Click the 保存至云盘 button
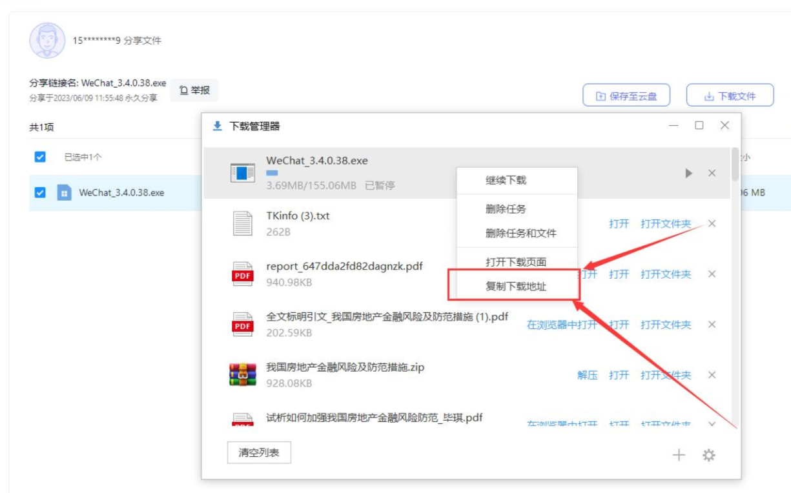This screenshot has height=493, width=791. tap(626, 94)
